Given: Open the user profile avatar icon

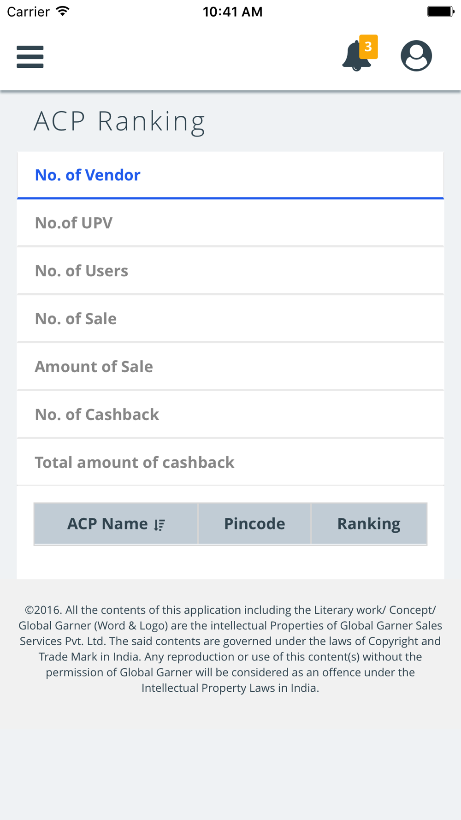Looking at the screenshot, I should (x=416, y=56).
